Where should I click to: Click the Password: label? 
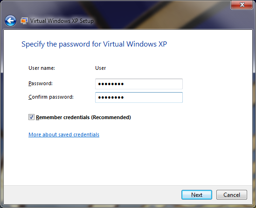[41, 83]
